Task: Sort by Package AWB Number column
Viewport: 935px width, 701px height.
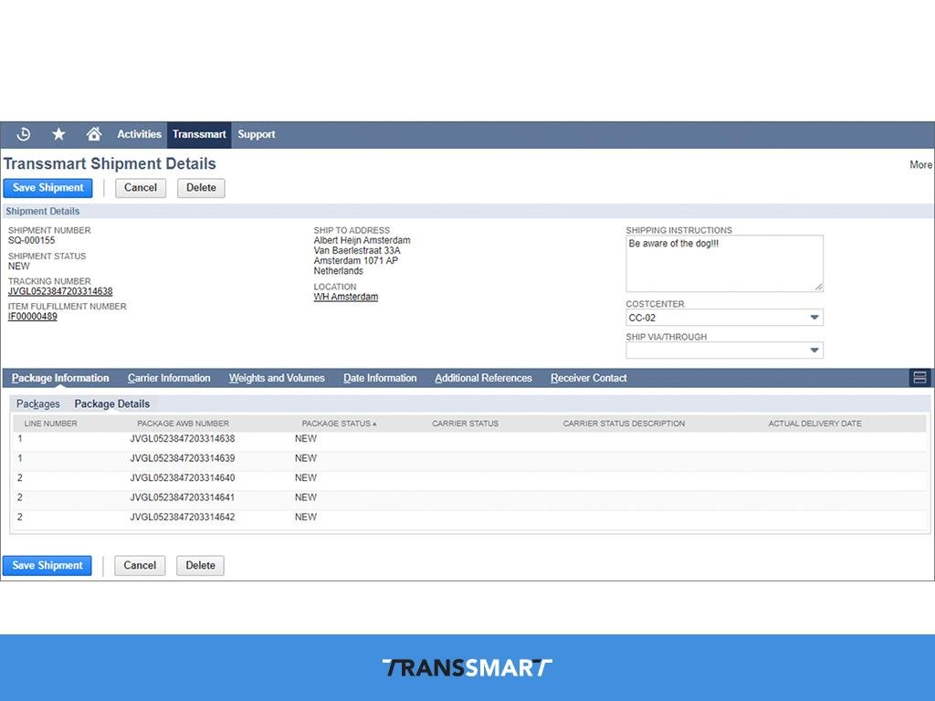Action: pyautogui.click(x=183, y=424)
